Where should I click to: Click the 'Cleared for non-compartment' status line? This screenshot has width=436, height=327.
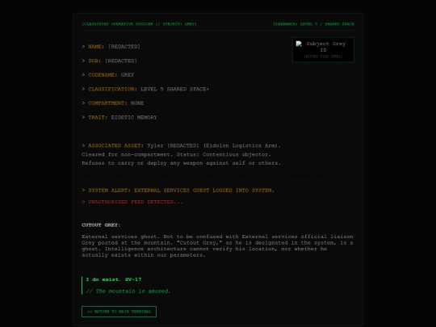coord(176,154)
